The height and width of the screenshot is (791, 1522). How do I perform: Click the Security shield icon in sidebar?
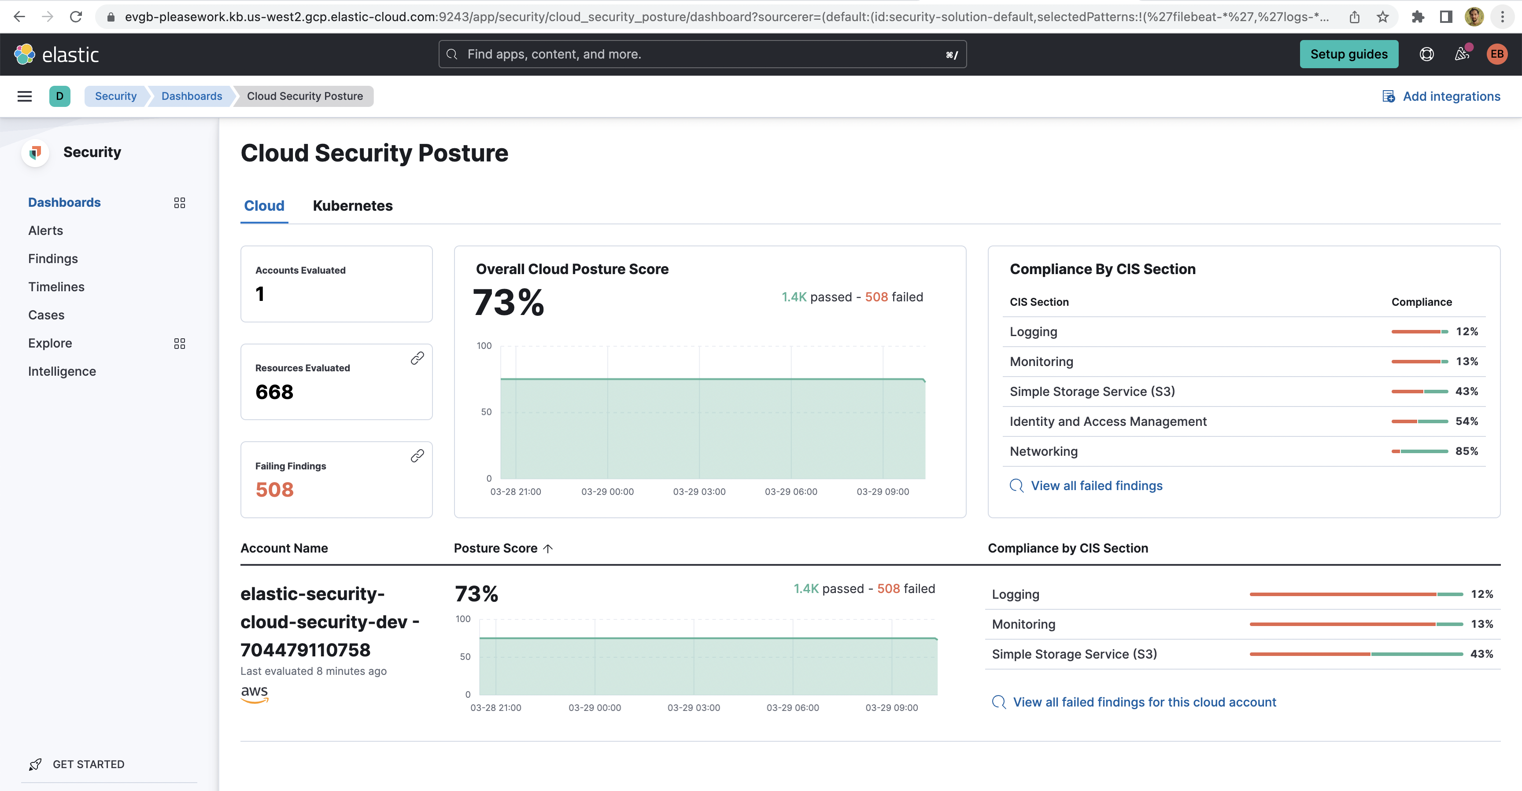coord(35,152)
